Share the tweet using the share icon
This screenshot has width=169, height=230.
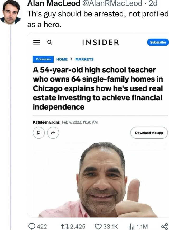[164, 227]
